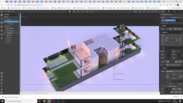
Task: Open the Webflow logo menu
Action: pos(2,11)
